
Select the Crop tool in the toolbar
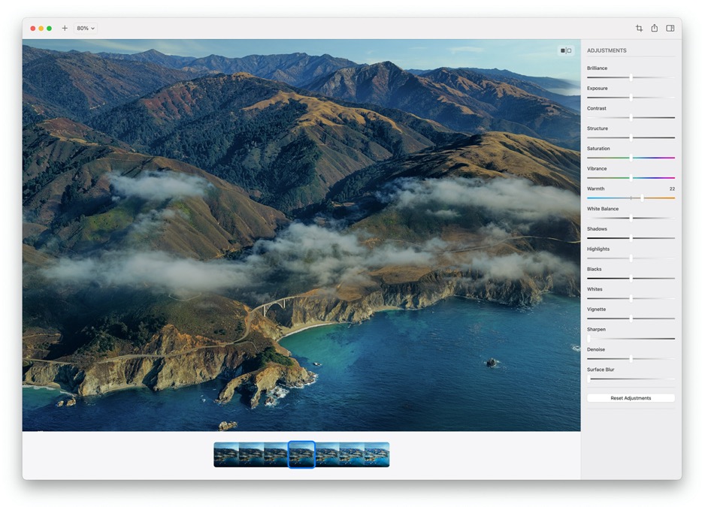pos(639,29)
